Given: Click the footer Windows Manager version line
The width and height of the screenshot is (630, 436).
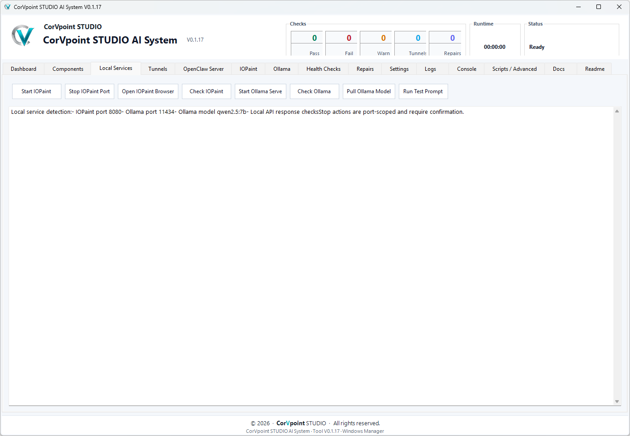Looking at the screenshot, I should 315,431.
